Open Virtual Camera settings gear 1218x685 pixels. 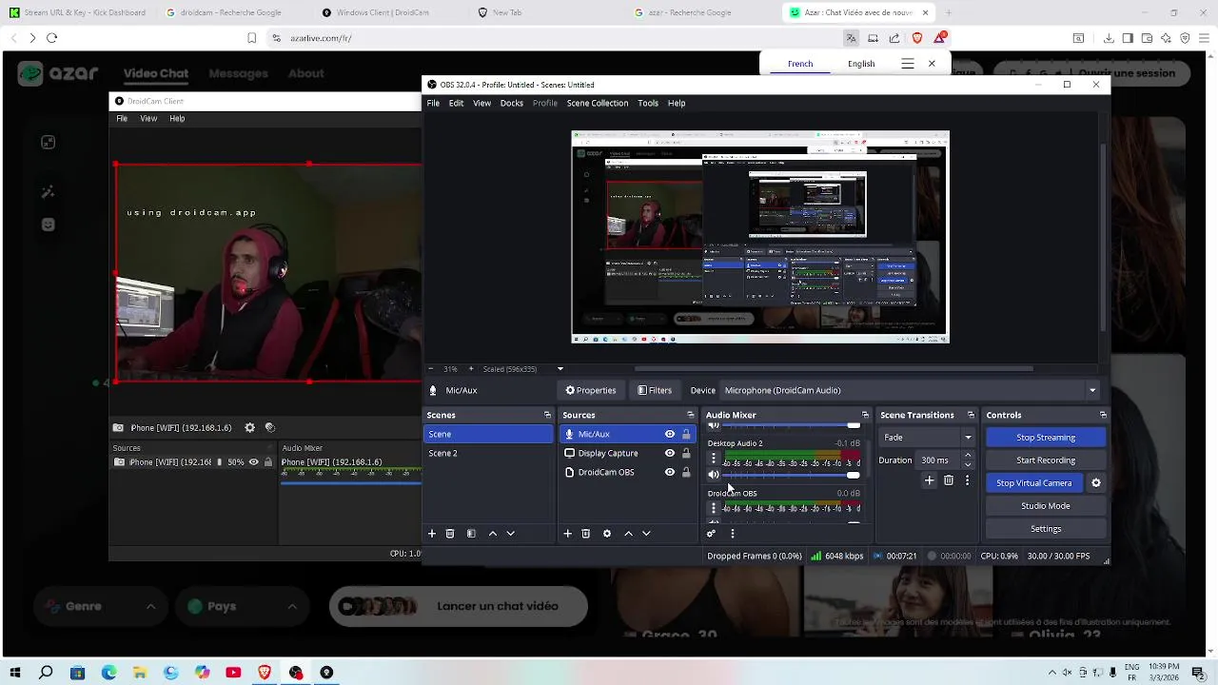pos(1096,483)
